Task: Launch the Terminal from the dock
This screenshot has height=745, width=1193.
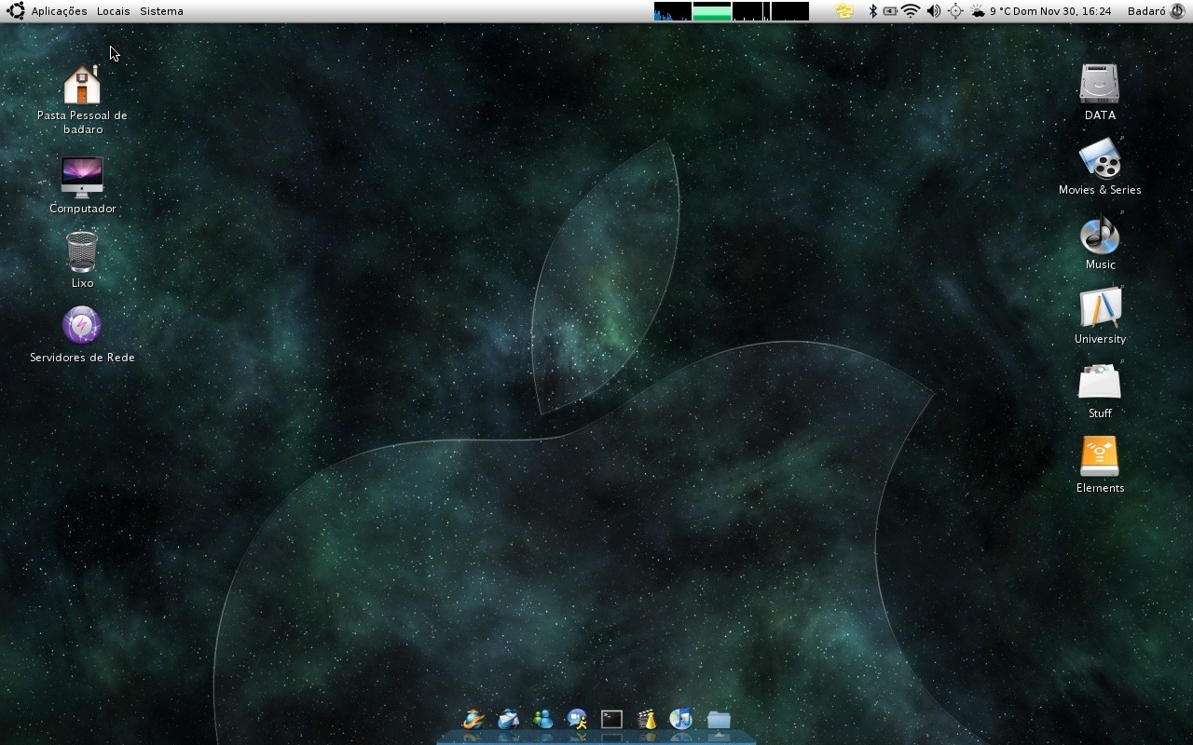Action: click(611, 719)
